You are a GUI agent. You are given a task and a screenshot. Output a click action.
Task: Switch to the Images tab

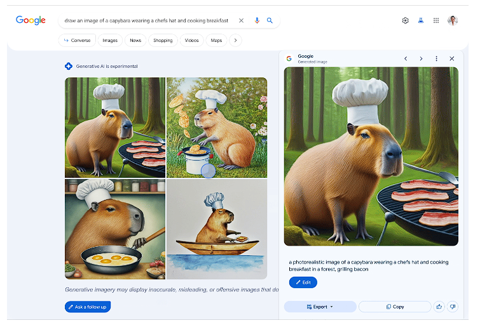point(110,41)
